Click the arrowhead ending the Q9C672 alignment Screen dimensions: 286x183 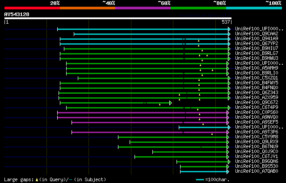171,103
